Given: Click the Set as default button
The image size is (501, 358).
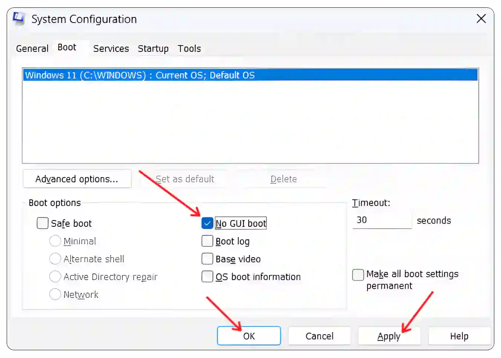Looking at the screenshot, I should 185,179.
